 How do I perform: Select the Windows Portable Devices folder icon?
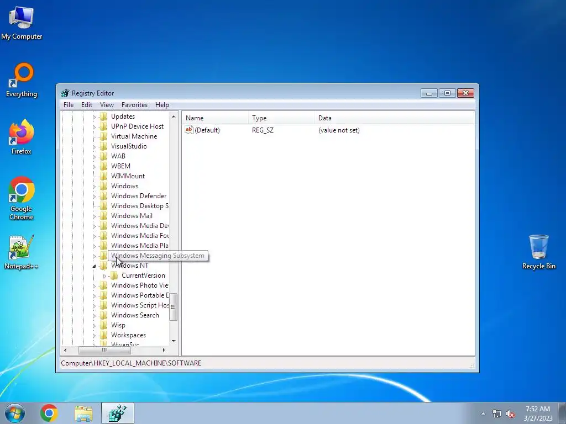tap(103, 295)
